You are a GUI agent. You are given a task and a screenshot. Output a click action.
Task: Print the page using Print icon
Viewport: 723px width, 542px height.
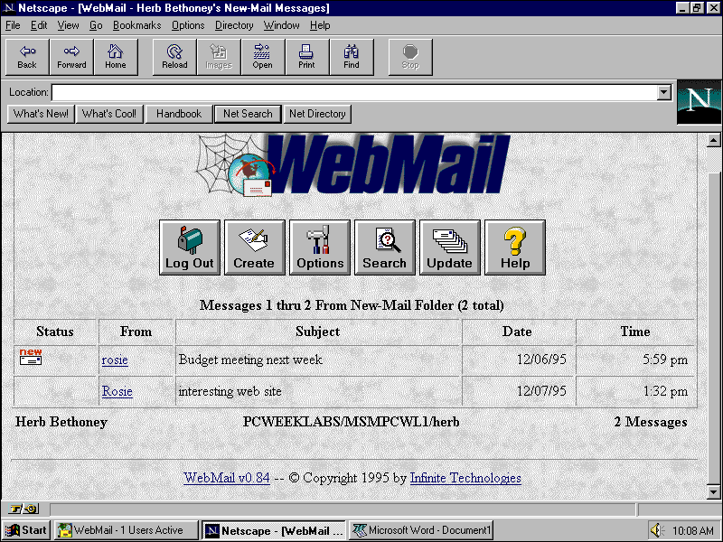click(307, 57)
